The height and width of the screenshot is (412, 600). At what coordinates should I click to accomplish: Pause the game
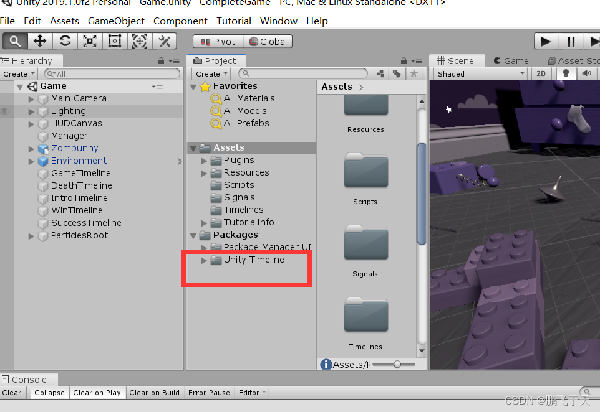[x=571, y=41]
